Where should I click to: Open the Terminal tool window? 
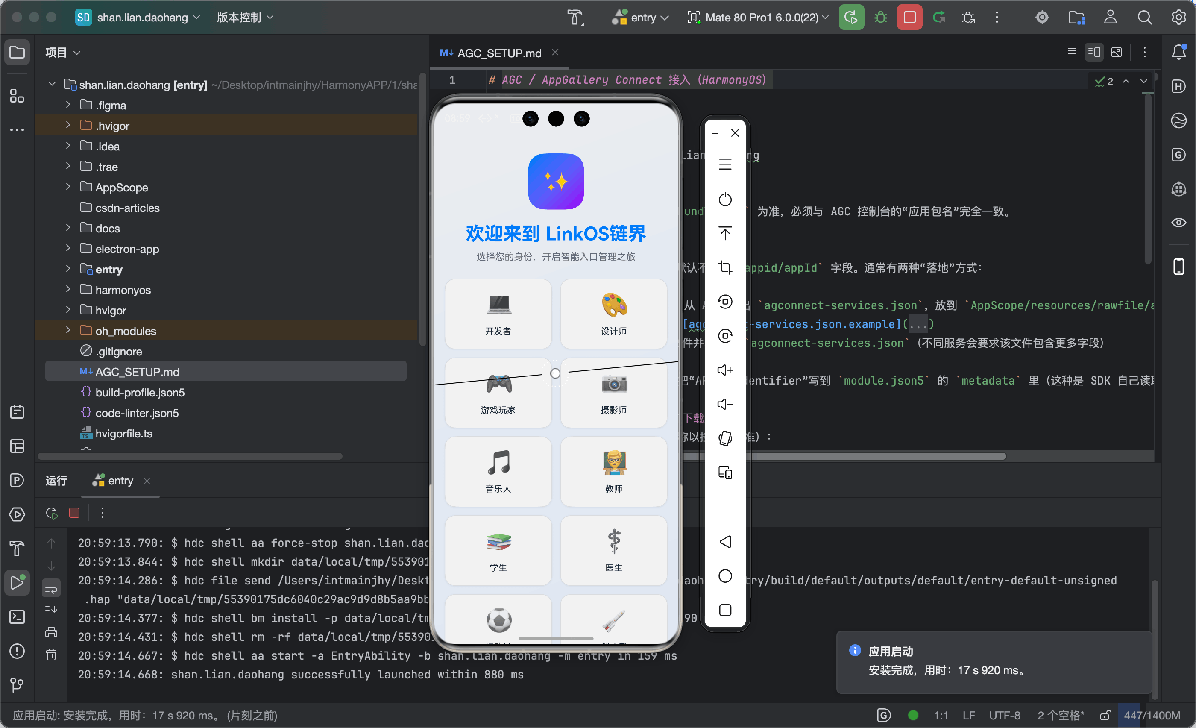tap(17, 617)
